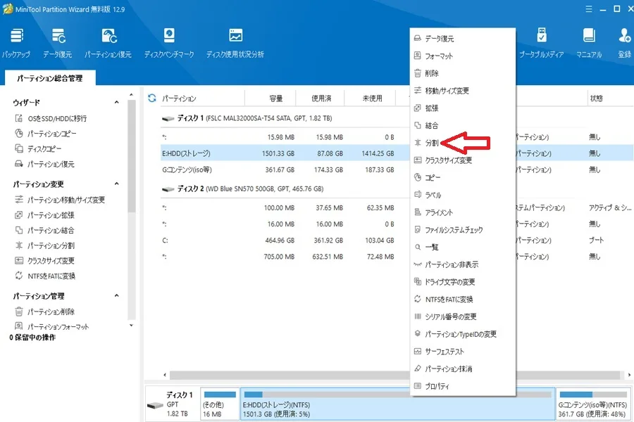Click the sidebar scroll-down arrow
This screenshot has width=634, height=422.
click(131, 326)
